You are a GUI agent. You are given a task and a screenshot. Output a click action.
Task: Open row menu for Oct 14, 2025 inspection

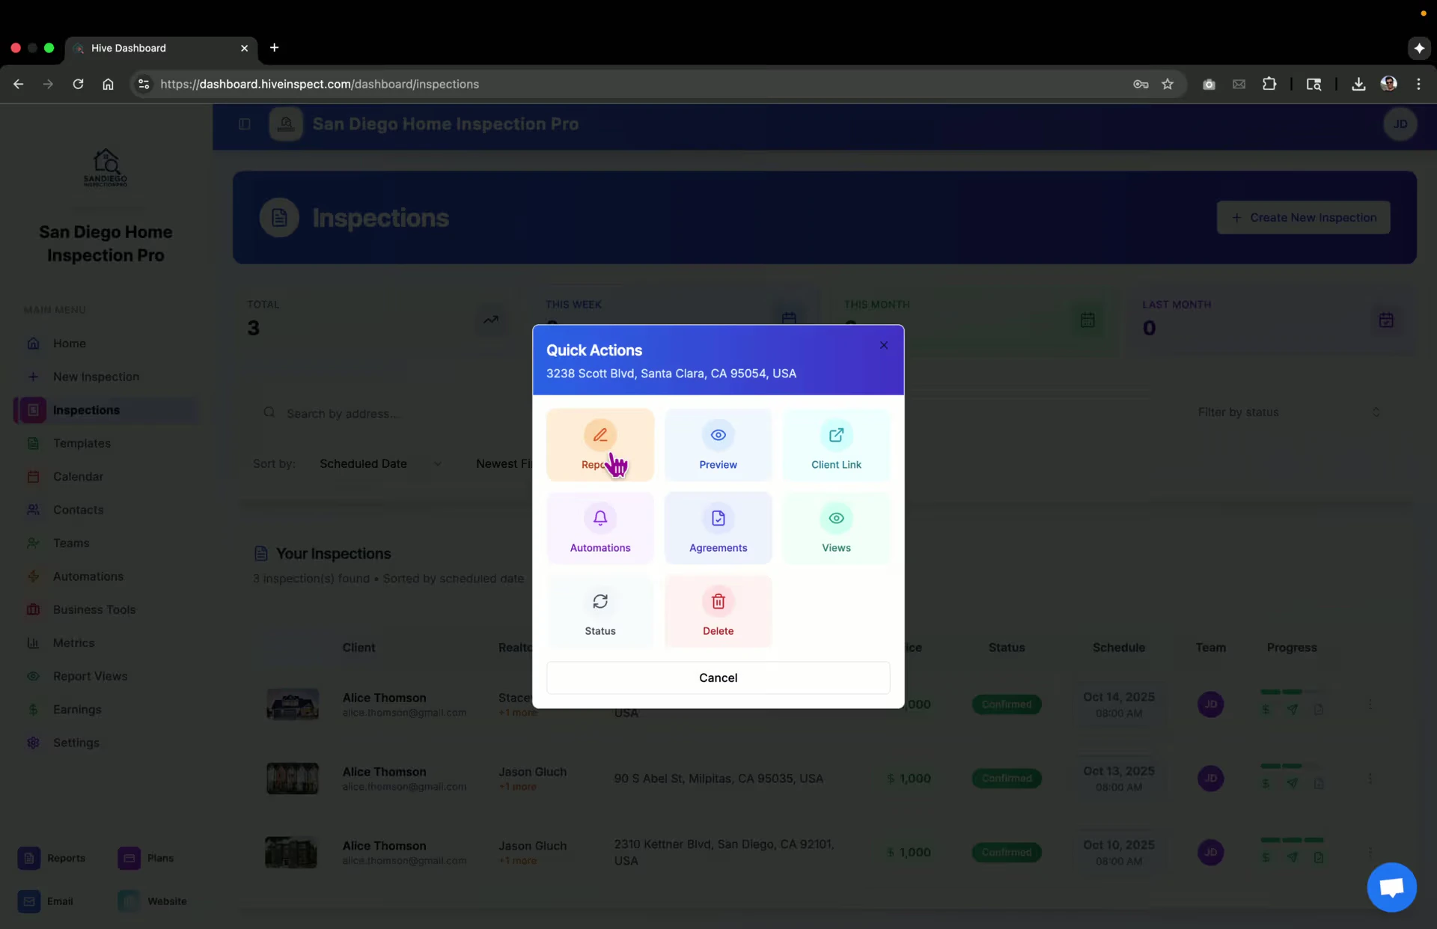click(x=1370, y=704)
